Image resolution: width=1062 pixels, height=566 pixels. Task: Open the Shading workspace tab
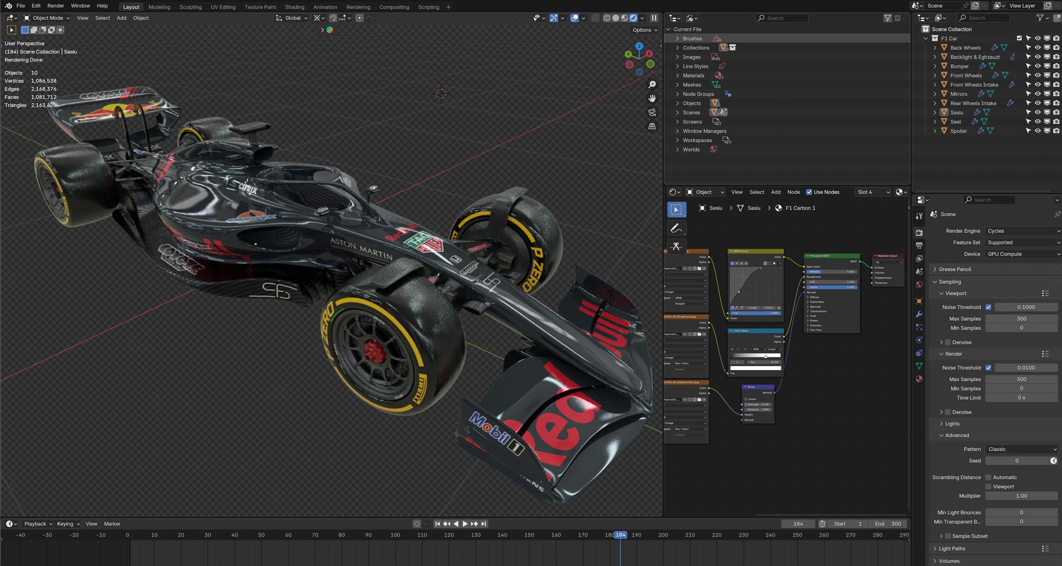tap(294, 7)
